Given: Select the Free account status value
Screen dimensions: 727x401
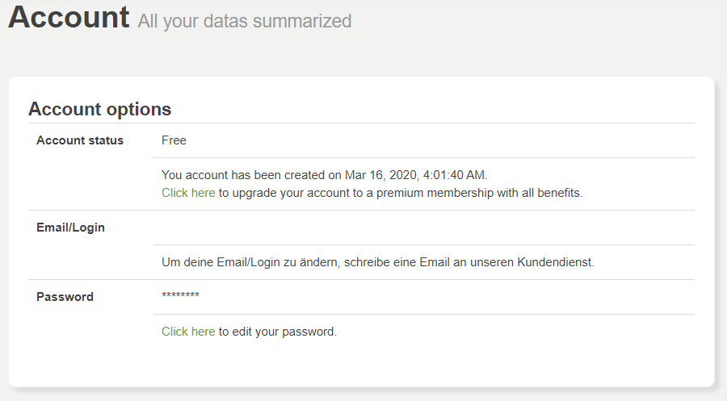Looking at the screenshot, I should (174, 140).
